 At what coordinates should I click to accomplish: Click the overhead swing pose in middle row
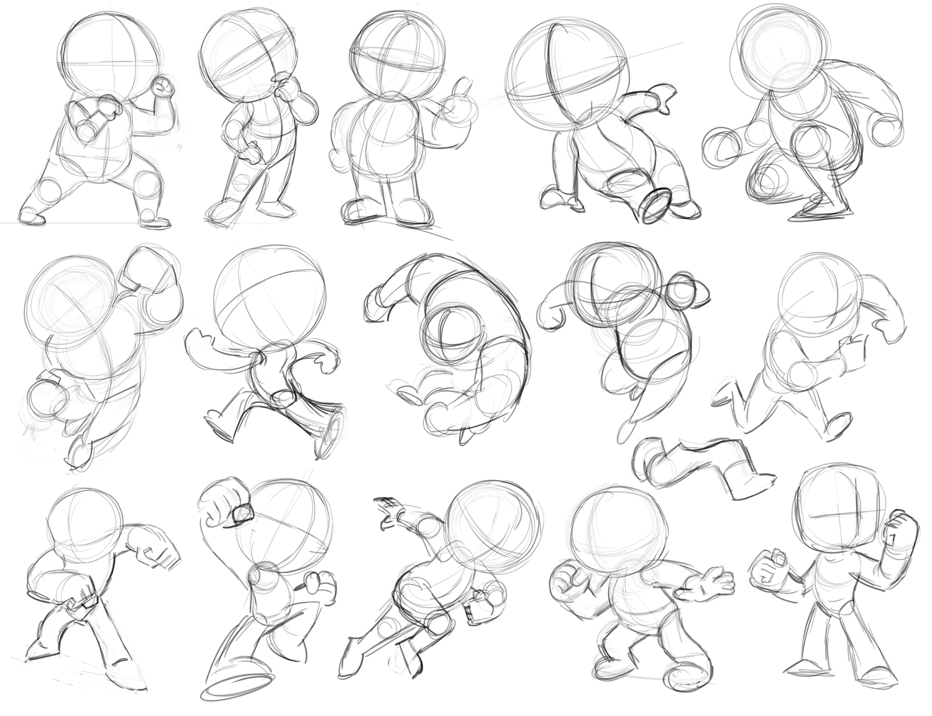(87, 348)
